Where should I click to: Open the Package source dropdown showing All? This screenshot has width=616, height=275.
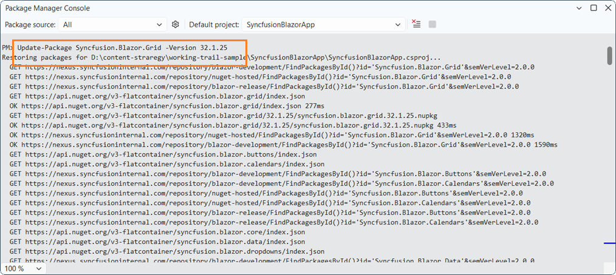pyautogui.click(x=112, y=25)
